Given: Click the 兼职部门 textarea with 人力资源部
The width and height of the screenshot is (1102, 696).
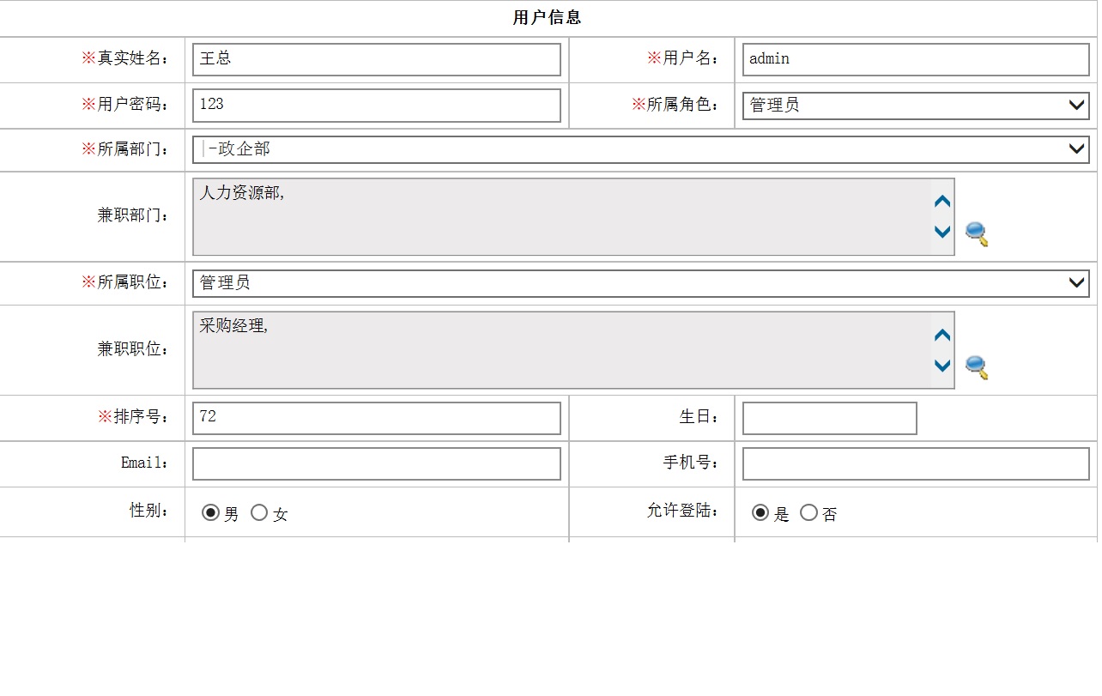Looking at the screenshot, I should coord(573,217).
